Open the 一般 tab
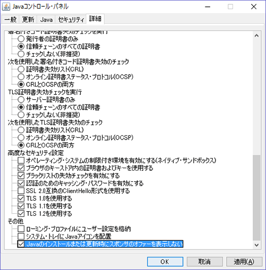This screenshot has width=266, height=270. 11,20
